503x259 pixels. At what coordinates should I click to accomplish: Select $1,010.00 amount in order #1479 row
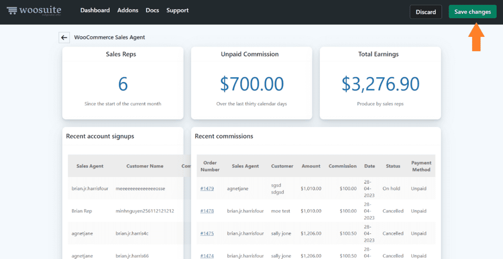311,188
